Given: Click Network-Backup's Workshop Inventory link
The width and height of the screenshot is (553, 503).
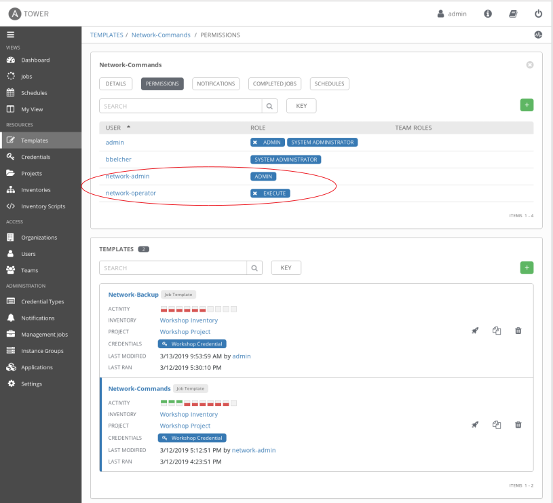Looking at the screenshot, I should pos(189,320).
